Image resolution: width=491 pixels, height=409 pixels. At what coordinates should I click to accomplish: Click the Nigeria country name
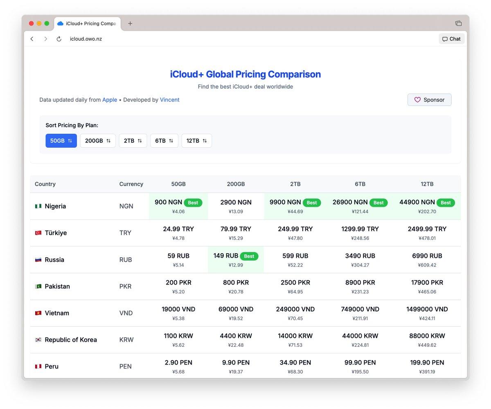point(55,206)
